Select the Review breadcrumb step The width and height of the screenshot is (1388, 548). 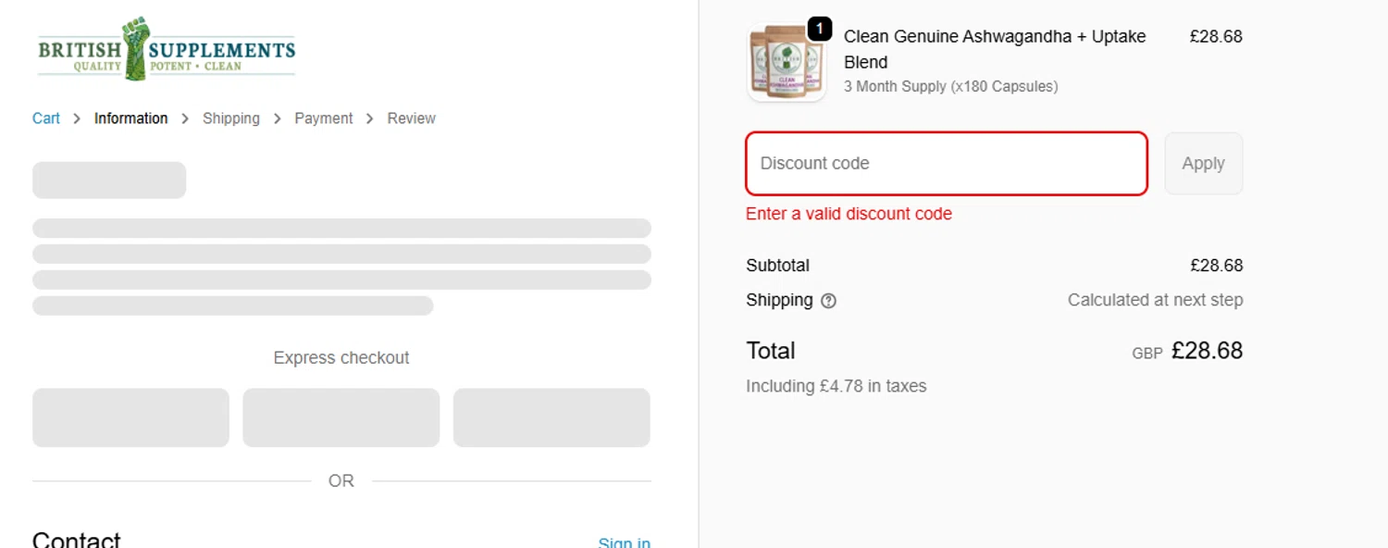412,118
